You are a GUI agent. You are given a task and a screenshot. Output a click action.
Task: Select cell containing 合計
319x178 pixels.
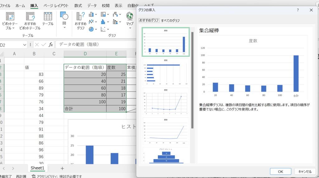(85, 109)
